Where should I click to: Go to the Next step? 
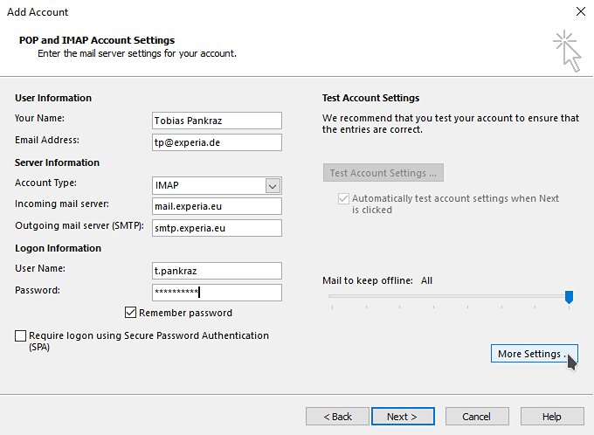click(x=403, y=417)
